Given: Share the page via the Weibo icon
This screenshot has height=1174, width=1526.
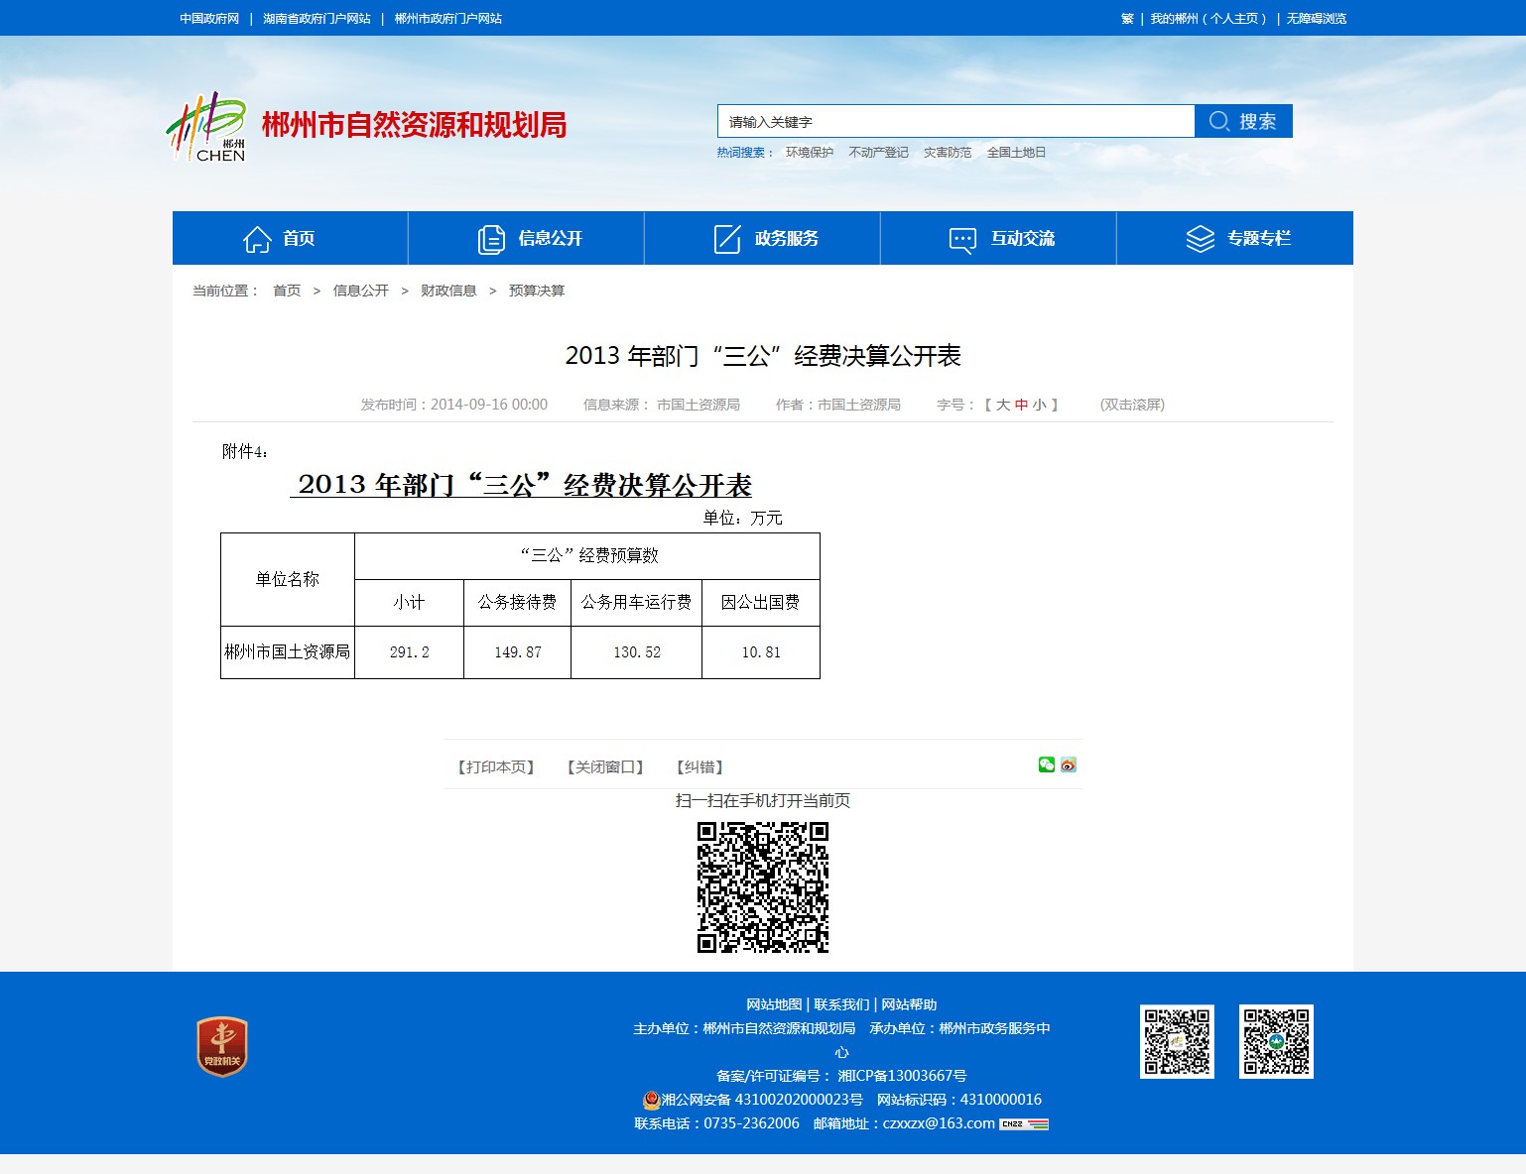Looking at the screenshot, I should (1069, 764).
